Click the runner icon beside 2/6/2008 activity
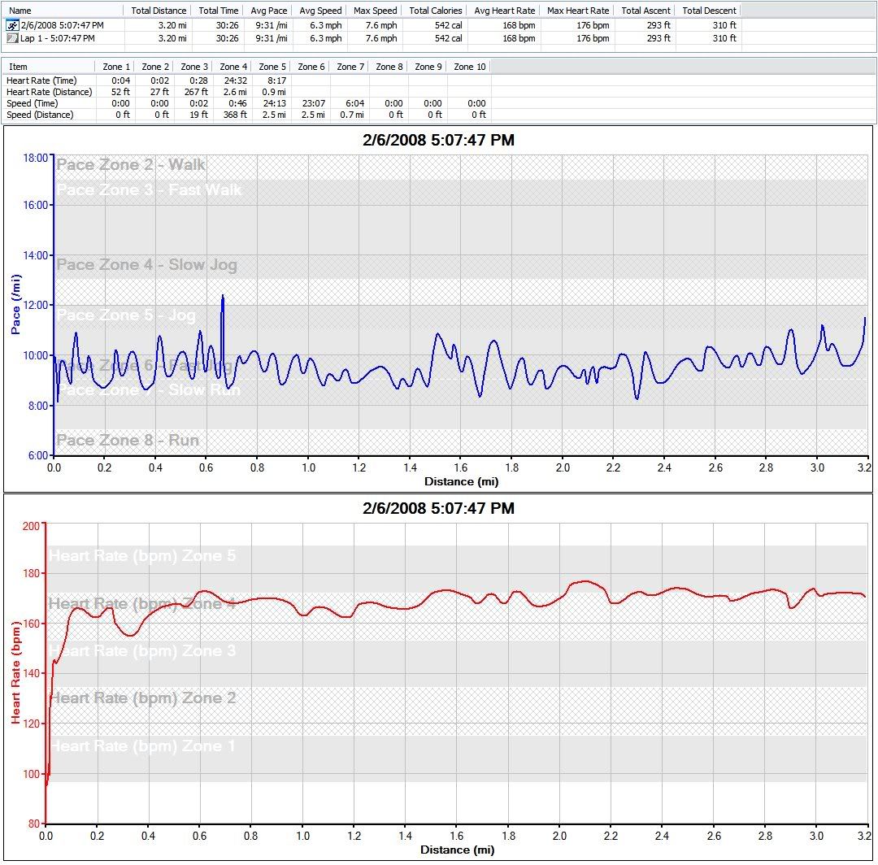This screenshot has width=878, height=865. tap(12, 26)
